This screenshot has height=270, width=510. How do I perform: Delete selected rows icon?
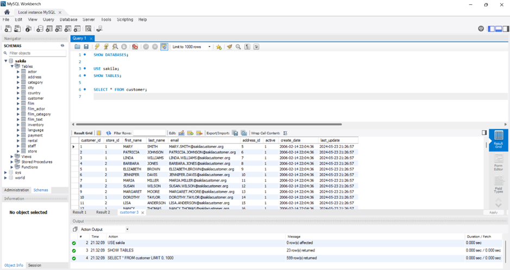click(x=199, y=133)
